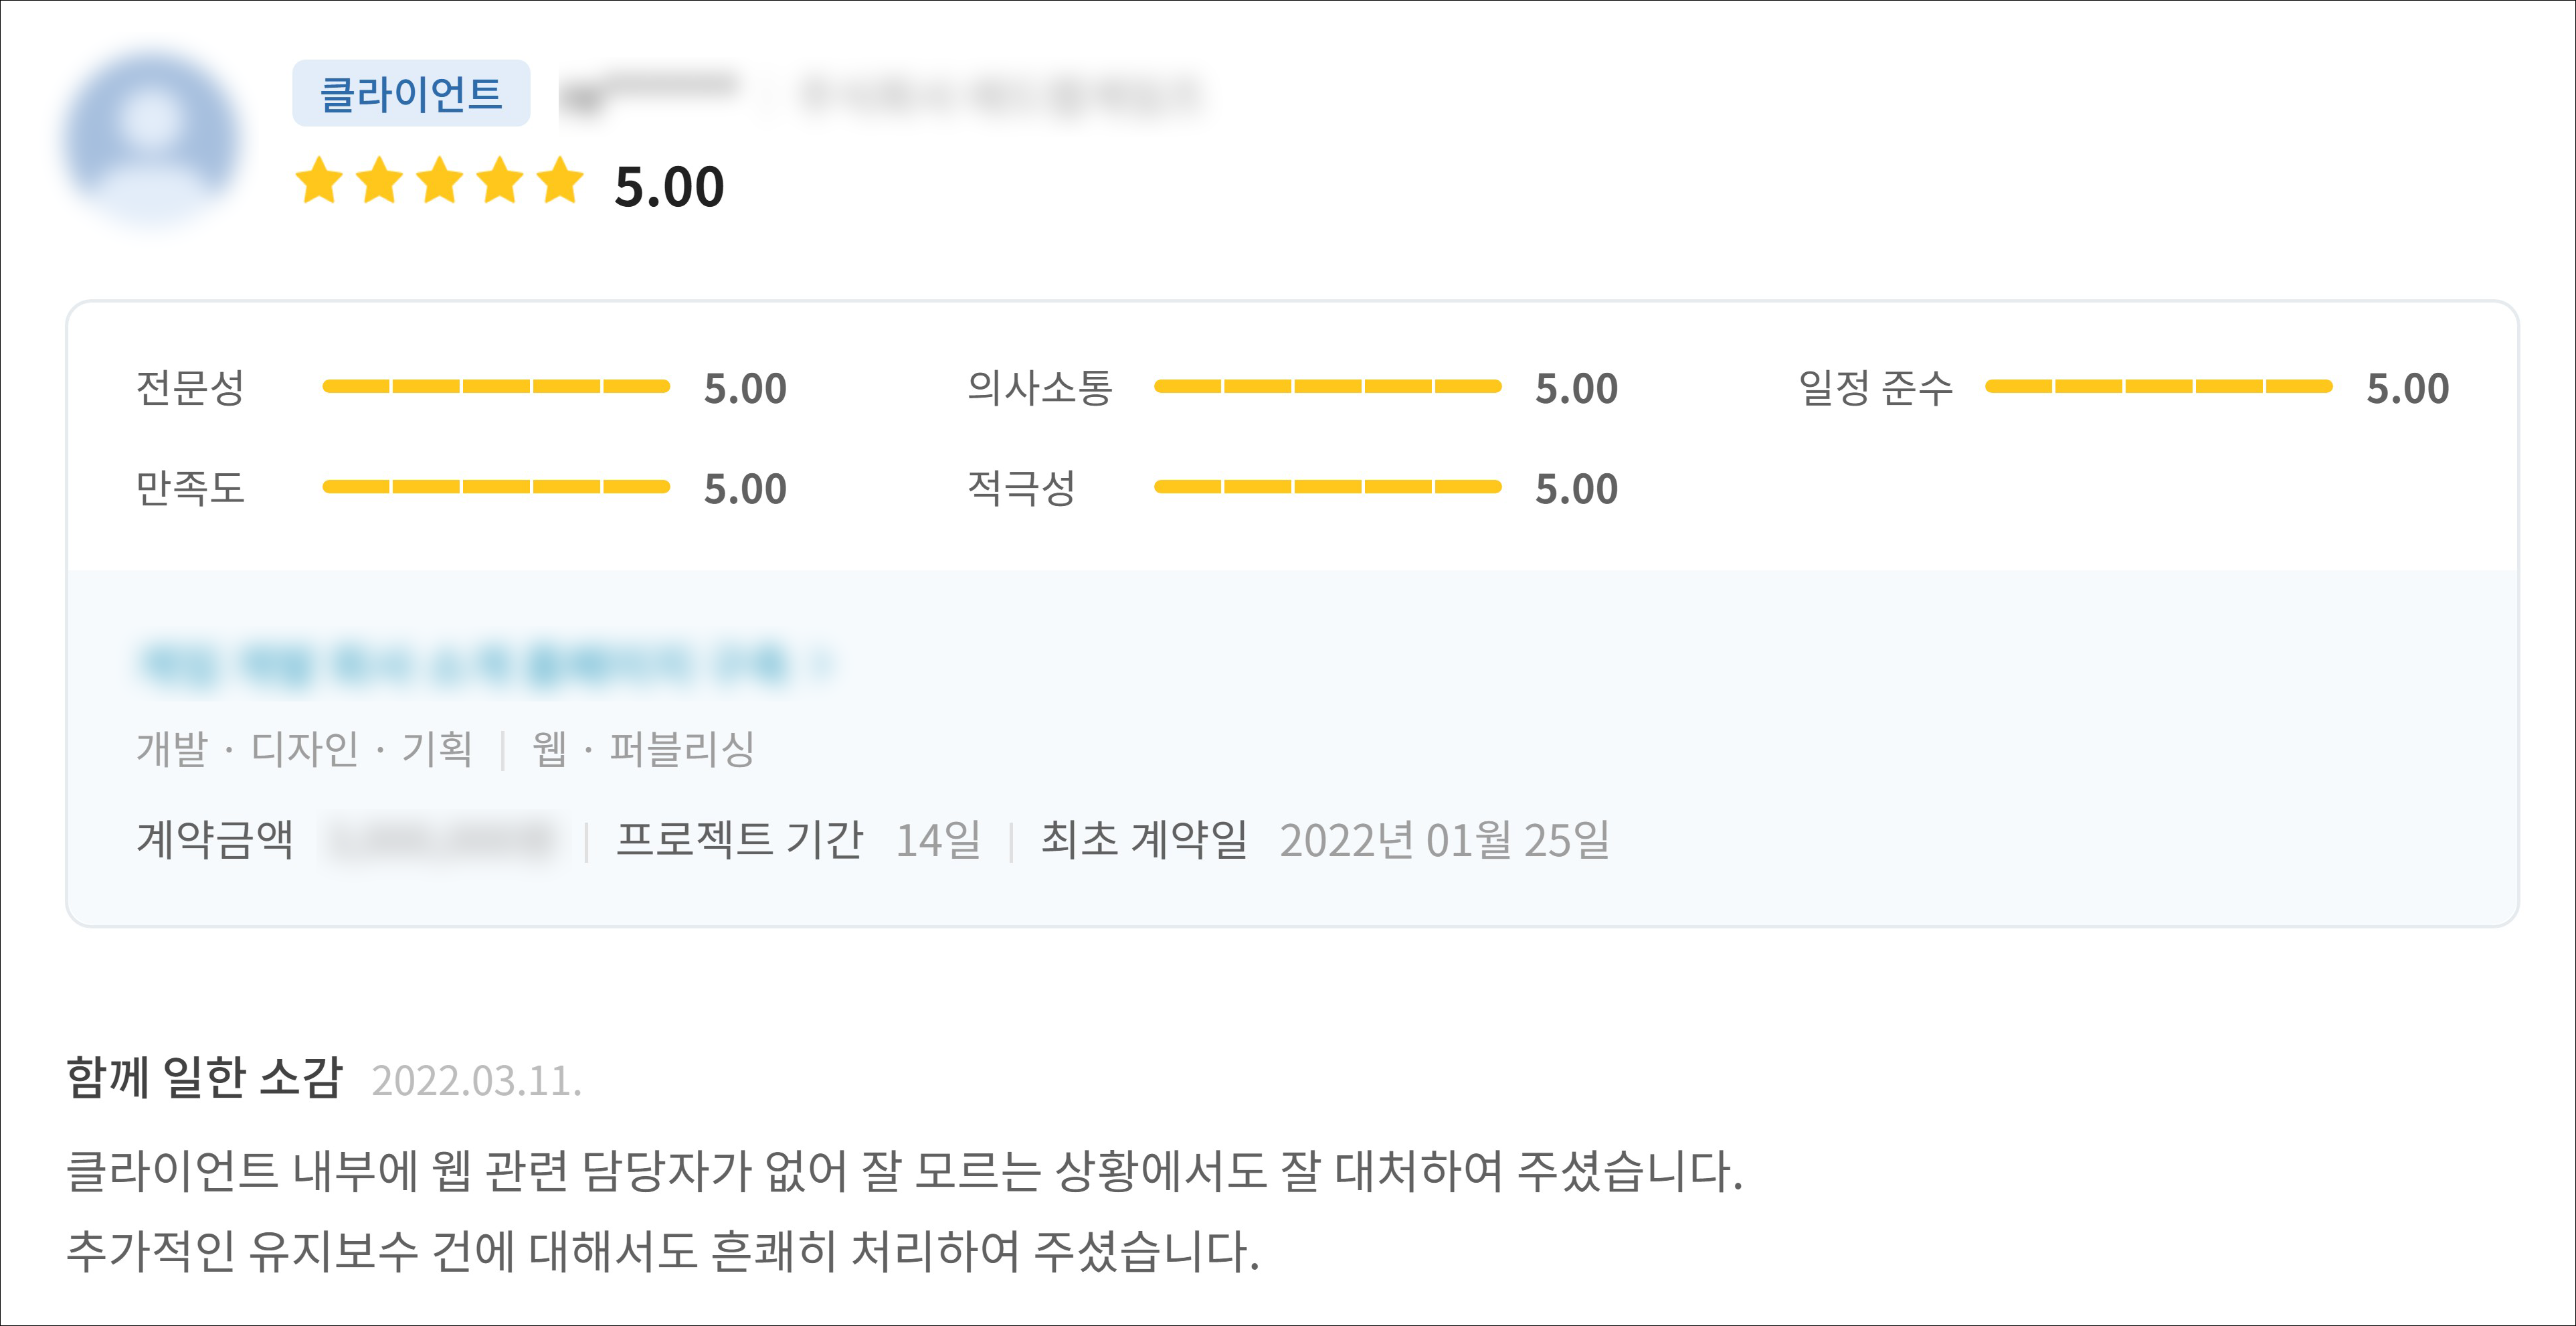Click the first yellow star icon
Viewport: 2576px width, 1326px height.
320,181
